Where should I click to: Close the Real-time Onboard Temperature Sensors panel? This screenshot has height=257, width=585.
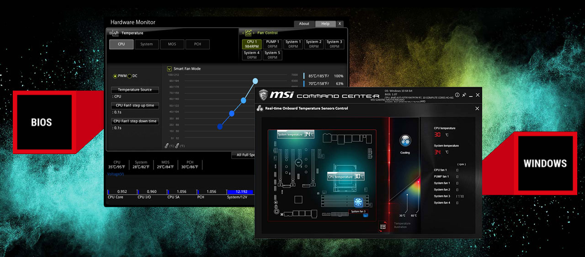pos(477,108)
